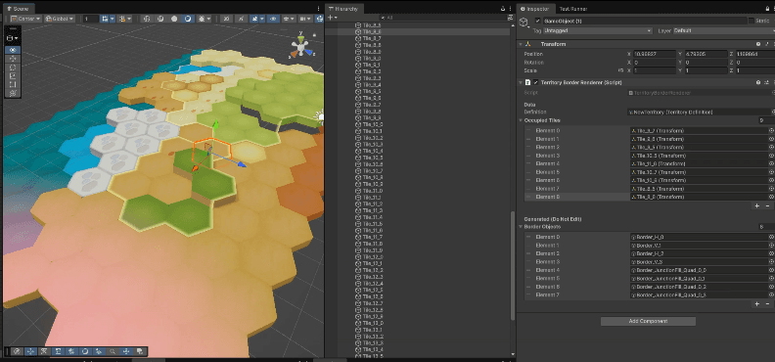Toggle the GameObject active checkbox
Screen dimensions: 775x362
(x=538, y=22)
